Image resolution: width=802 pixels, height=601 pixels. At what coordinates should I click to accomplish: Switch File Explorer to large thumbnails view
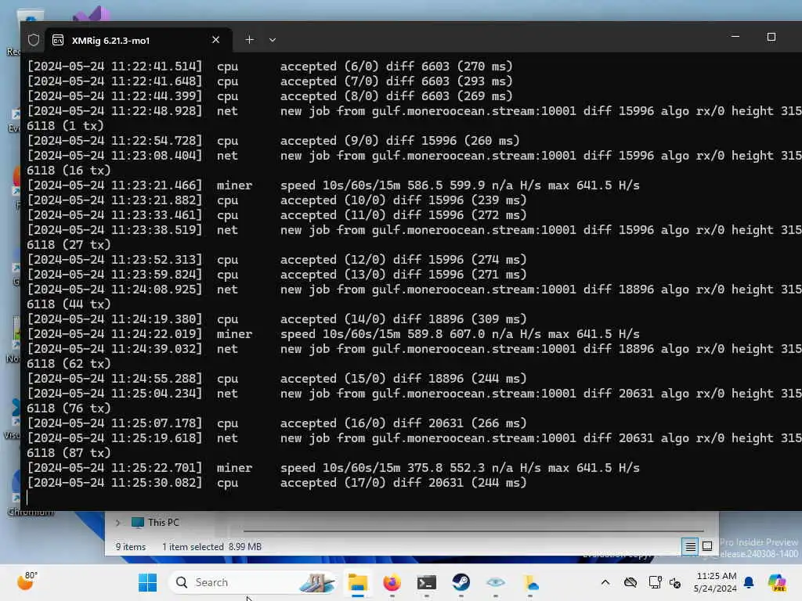tap(707, 546)
